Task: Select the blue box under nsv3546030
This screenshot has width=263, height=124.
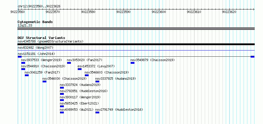Action: tap(44, 81)
